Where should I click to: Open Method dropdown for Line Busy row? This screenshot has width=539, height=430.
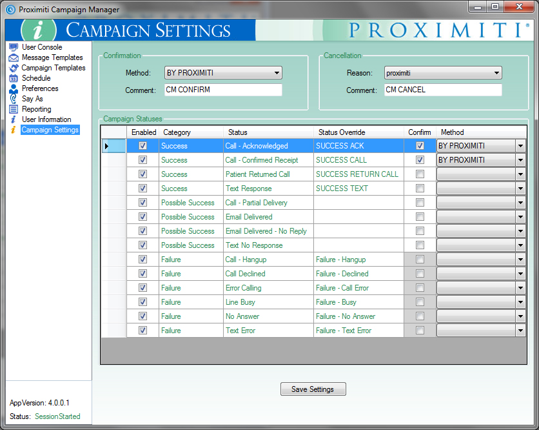520,302
